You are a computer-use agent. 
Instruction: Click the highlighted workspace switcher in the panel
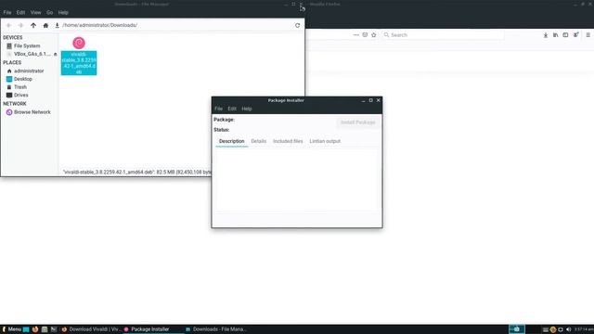(516, 329)
